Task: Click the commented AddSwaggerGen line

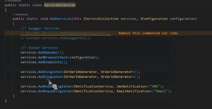Action: pyautogui.click(x=56, y=38)
